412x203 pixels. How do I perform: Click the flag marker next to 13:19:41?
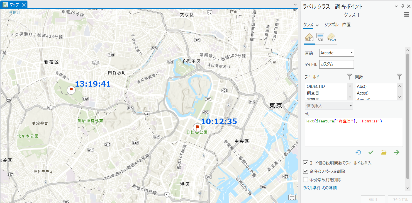coord(71,90)
